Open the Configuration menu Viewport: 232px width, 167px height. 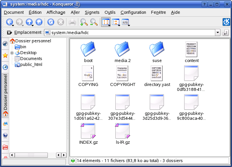tap(133, 12)
